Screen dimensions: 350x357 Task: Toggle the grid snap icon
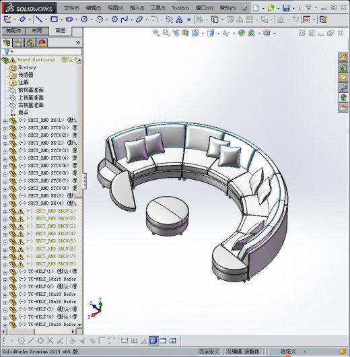pos(134,341)
